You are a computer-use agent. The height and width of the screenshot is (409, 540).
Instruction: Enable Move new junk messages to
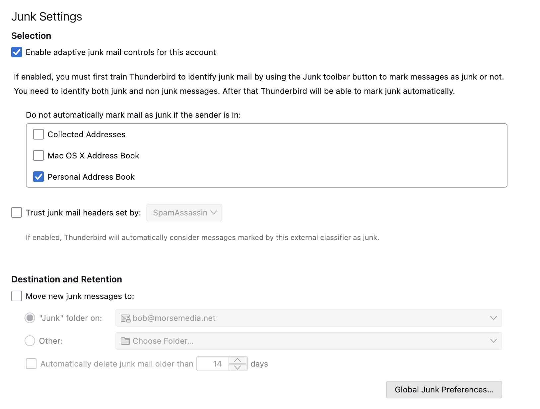tap(17, 296)
